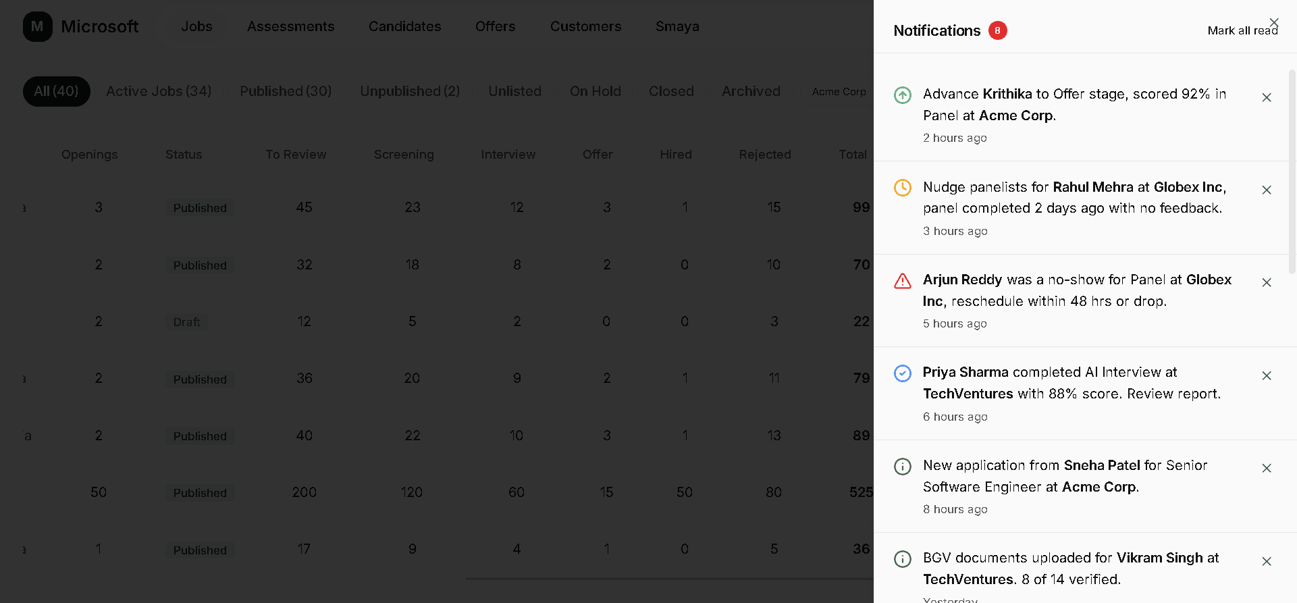Click Published badge in the 50 openings row
This screenshot has width=1297, height=603.
[200, 493]
